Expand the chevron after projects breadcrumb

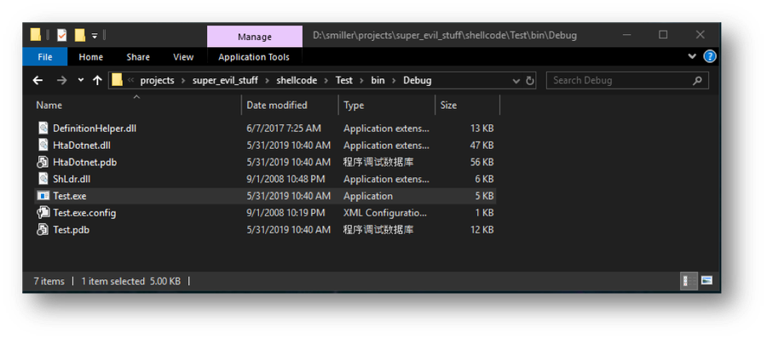183,81
